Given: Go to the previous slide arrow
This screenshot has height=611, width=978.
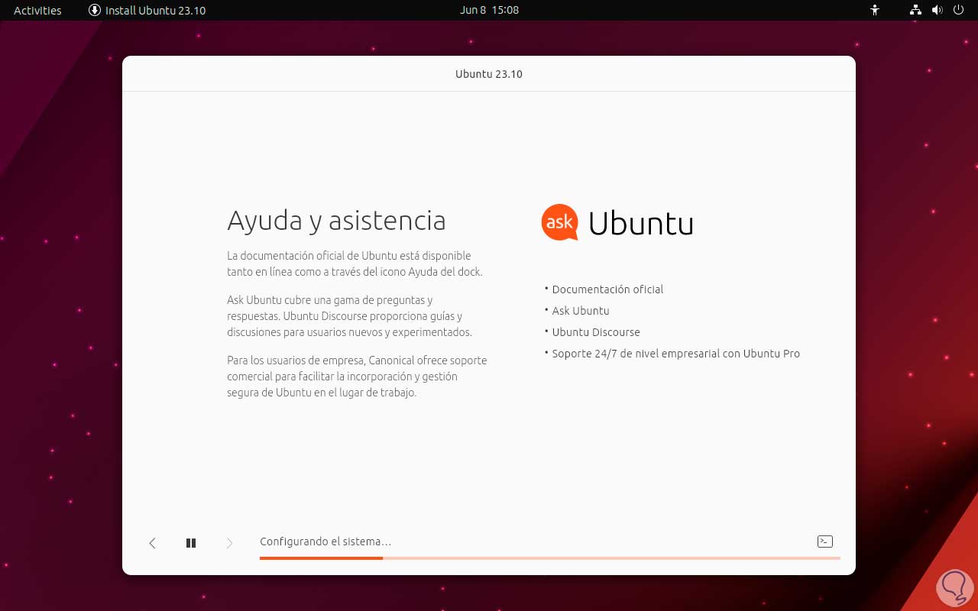Looking at the screenshot, I should point(152,543).
